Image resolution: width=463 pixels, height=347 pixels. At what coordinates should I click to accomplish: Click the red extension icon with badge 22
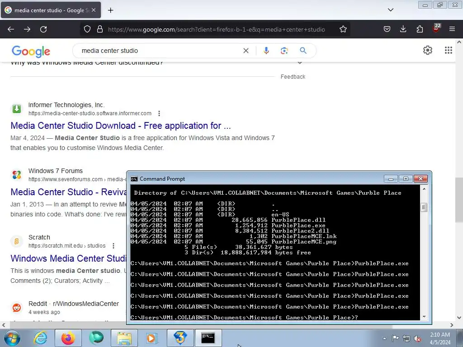(436, 28)
